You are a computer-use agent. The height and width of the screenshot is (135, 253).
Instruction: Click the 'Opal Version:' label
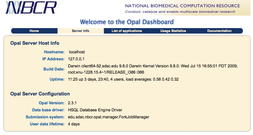click(x=52, y=103)
